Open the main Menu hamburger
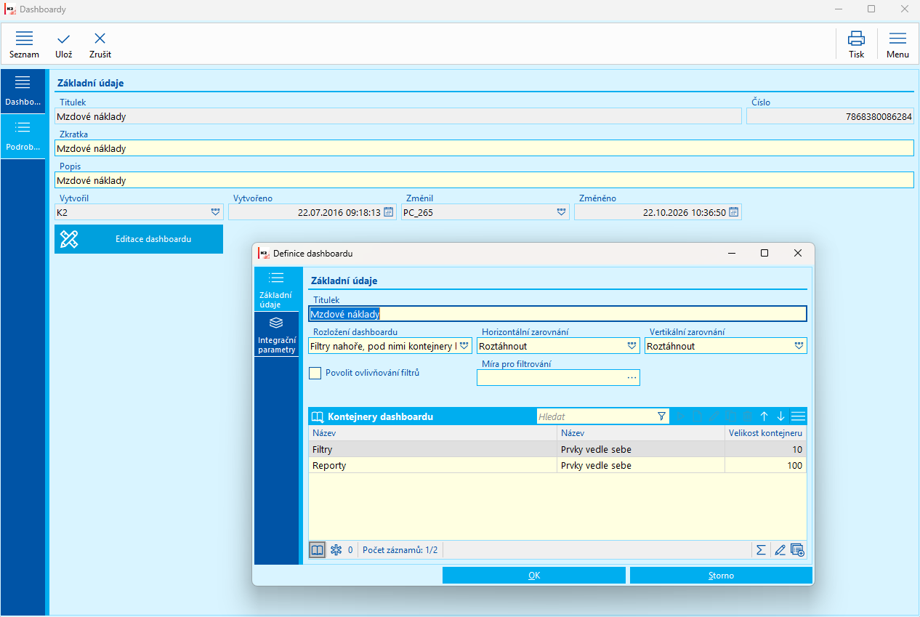The image size is (920, 617). pos(897,44)
